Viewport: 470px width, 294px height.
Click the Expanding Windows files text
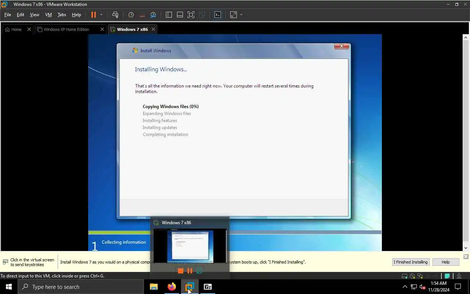tap(167, 114)
